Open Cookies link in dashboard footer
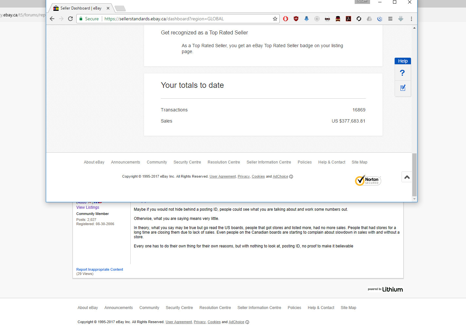The width and height of the screenshot is (466, 331). [x=258, y=177]
